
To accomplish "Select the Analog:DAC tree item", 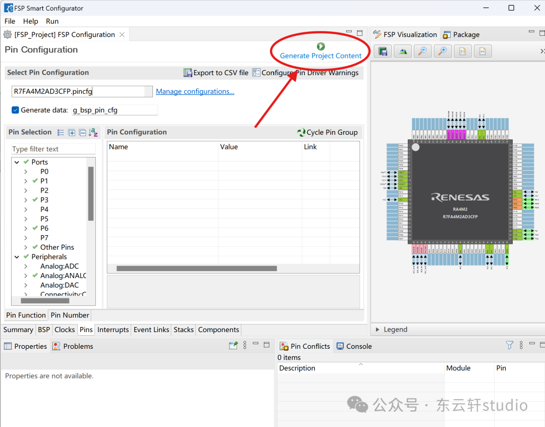I will [60, 285].
